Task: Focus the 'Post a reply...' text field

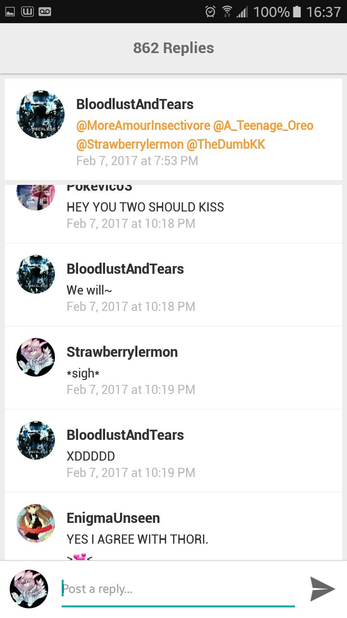Action: tap(178, 589)
